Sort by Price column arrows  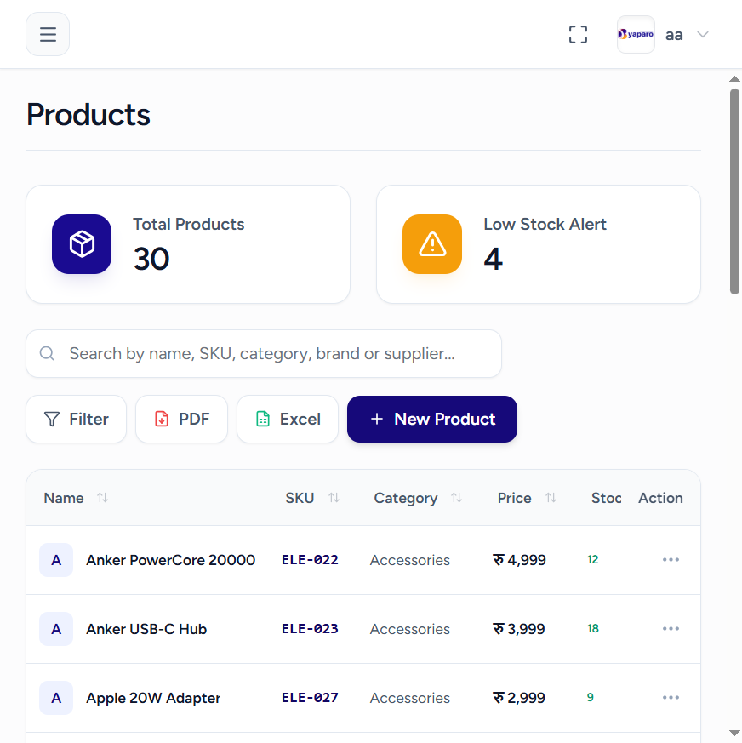click(551, 498)
